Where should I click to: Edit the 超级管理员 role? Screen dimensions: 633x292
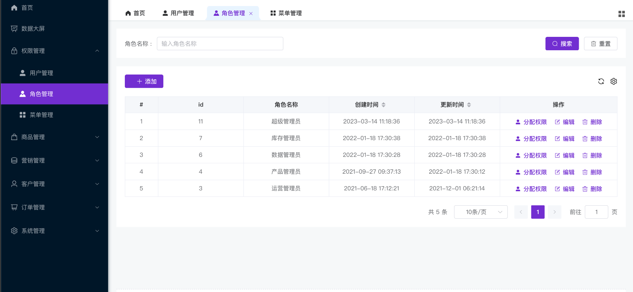[x=565, y=122]
